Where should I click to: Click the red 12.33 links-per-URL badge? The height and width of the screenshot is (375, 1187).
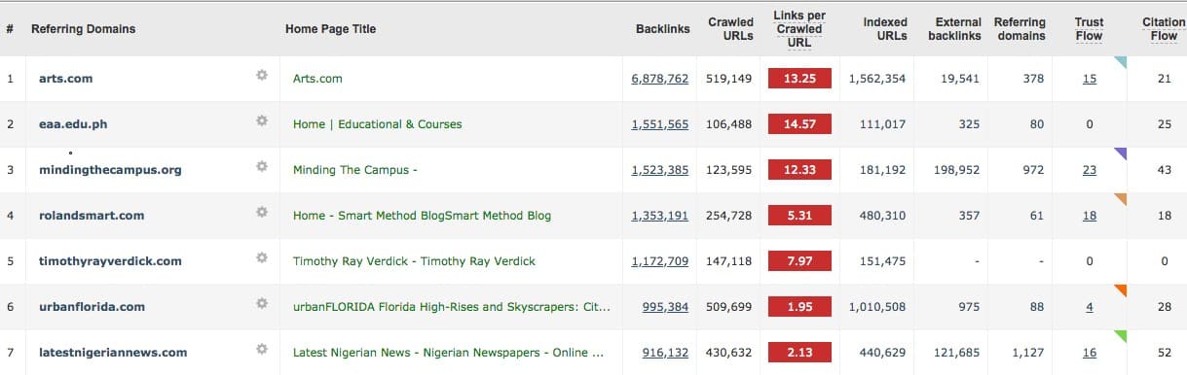point(798,170)
